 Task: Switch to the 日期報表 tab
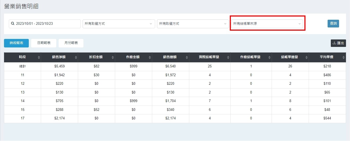pyautogui.click(x=44, y=43)
